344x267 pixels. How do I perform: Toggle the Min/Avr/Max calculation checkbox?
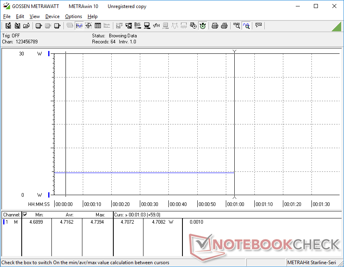(25, 214)
